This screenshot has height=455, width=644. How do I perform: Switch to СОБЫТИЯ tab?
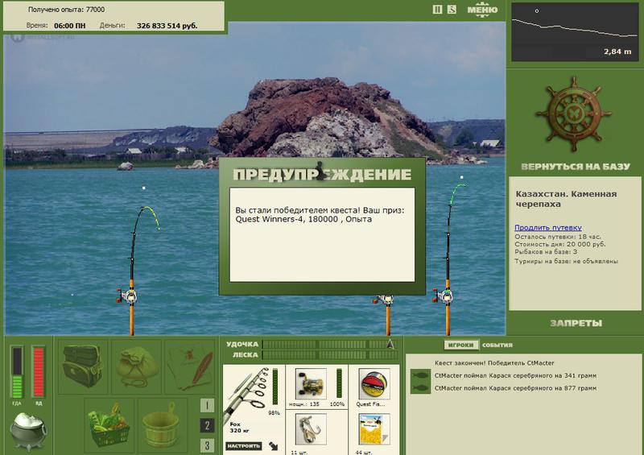pyautogui.click(x=497, y=345)
